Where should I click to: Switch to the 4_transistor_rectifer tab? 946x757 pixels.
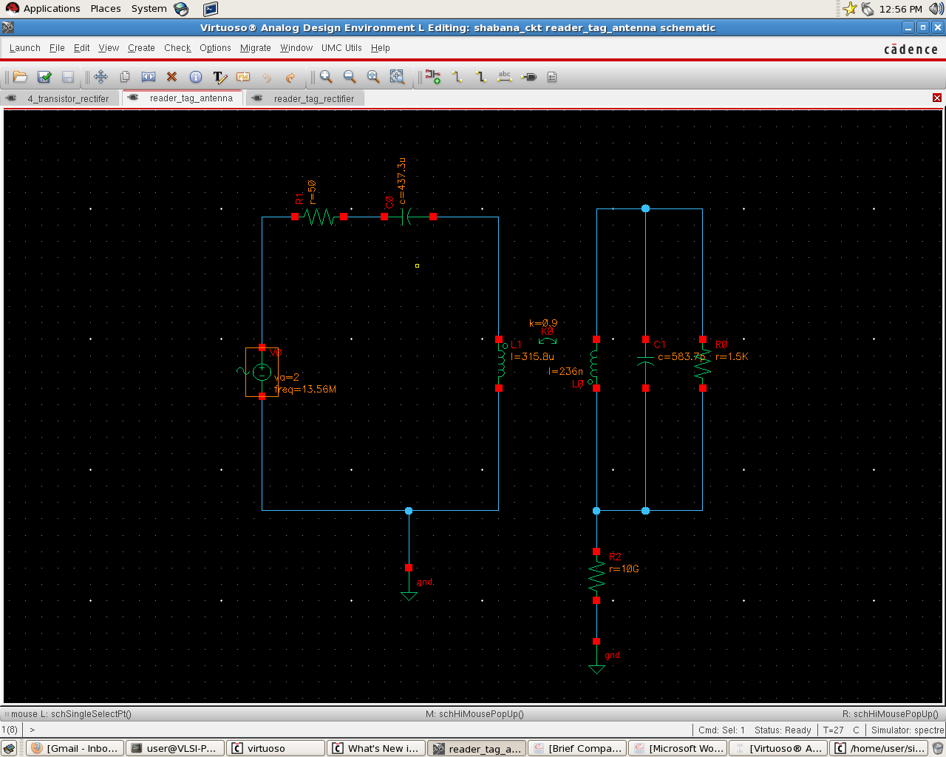(x=67, y=98)
